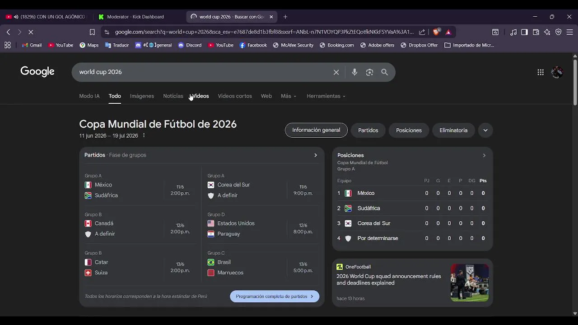Open Posiciones panel arrow

pyautogui.click(x=484, y=155)
